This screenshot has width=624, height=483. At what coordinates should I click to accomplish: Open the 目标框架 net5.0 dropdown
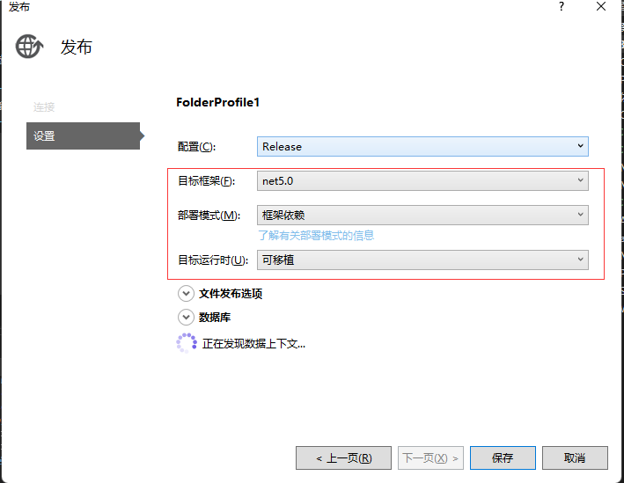(422, 181)
